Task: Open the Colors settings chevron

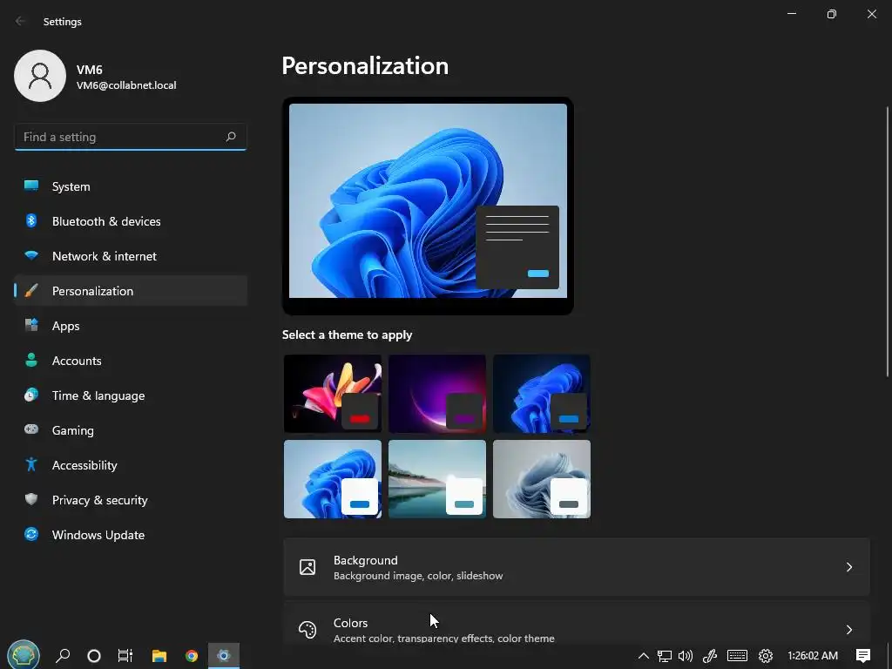Action: click(x=848, y=630)
